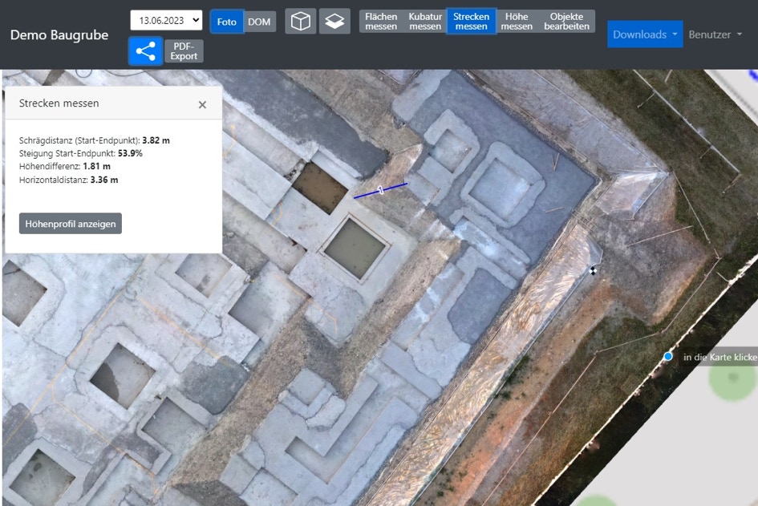The image size is (758, 506).
Task: Close the Strecken messen panel
Action: coord(202,105)
